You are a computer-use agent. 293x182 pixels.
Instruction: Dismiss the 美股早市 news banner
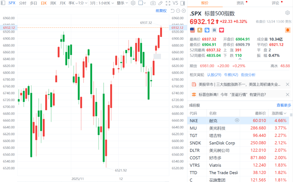pyautogui.click(x=288, y=85)
